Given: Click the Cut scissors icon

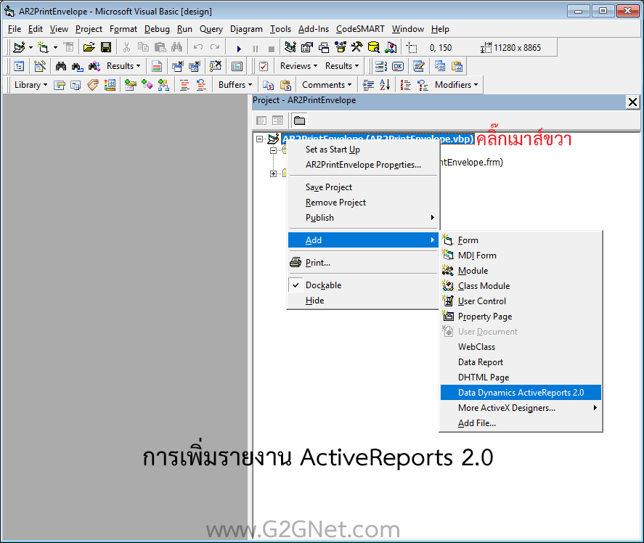Looking at the screenshot, I should (x=126, y=47).
